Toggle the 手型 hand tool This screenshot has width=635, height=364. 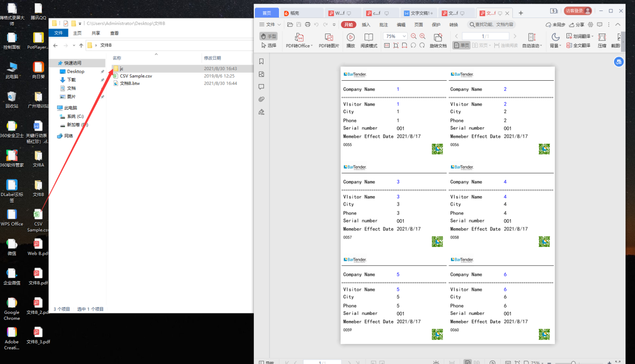pyautogui.click(x=268, y=36)
